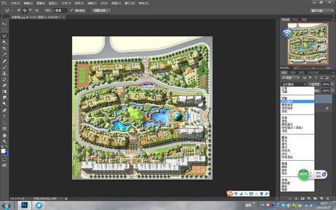The width and height of the screenshot is (336, 210).
Task: Select the Move tool
Action: [x=4, y=24]
